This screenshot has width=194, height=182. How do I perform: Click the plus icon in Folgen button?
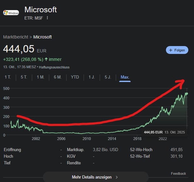pyautogui.click(x=171, y=50)
